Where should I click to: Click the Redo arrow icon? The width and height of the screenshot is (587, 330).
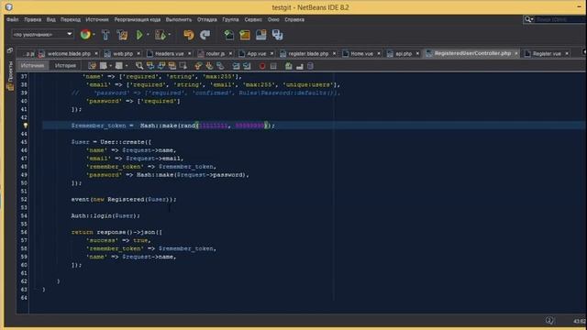205,35
